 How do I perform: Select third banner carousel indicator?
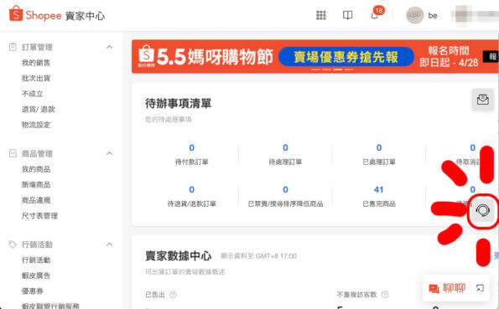(x=338, y=70)
